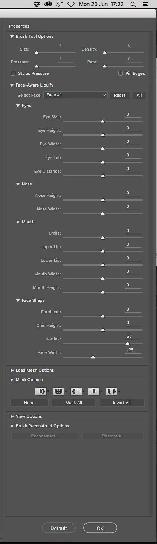Collapse the Eyes section
The width and height of the screenshot is (157, 544).
click(18, 106)
